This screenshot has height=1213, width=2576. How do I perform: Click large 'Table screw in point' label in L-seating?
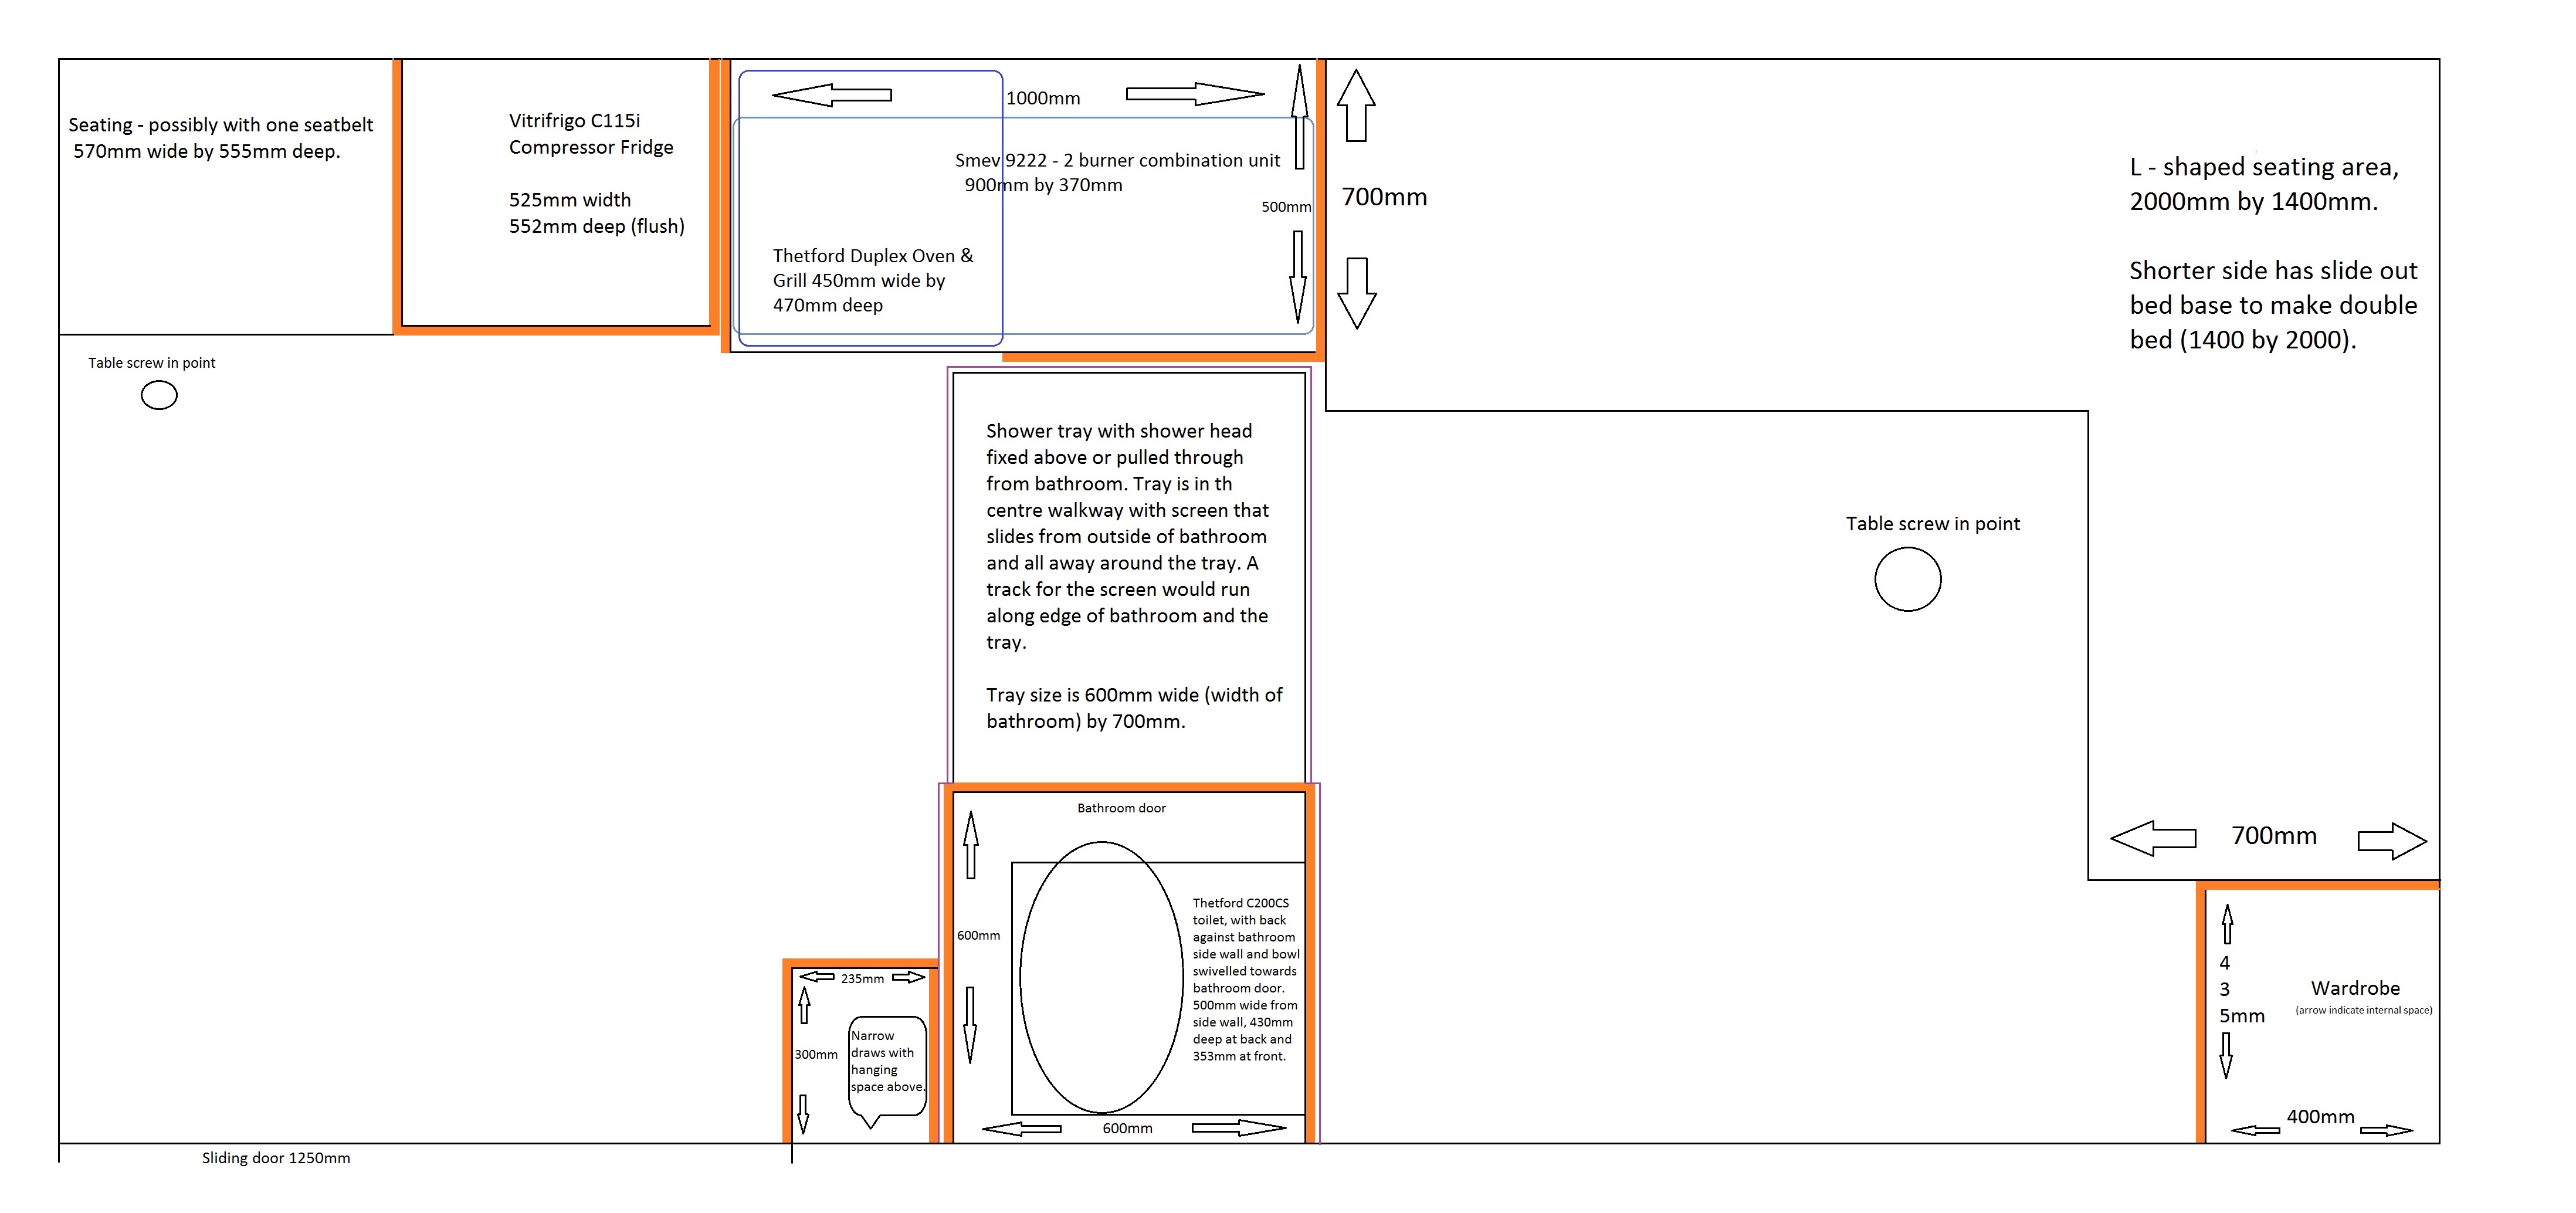point(1933,524)
